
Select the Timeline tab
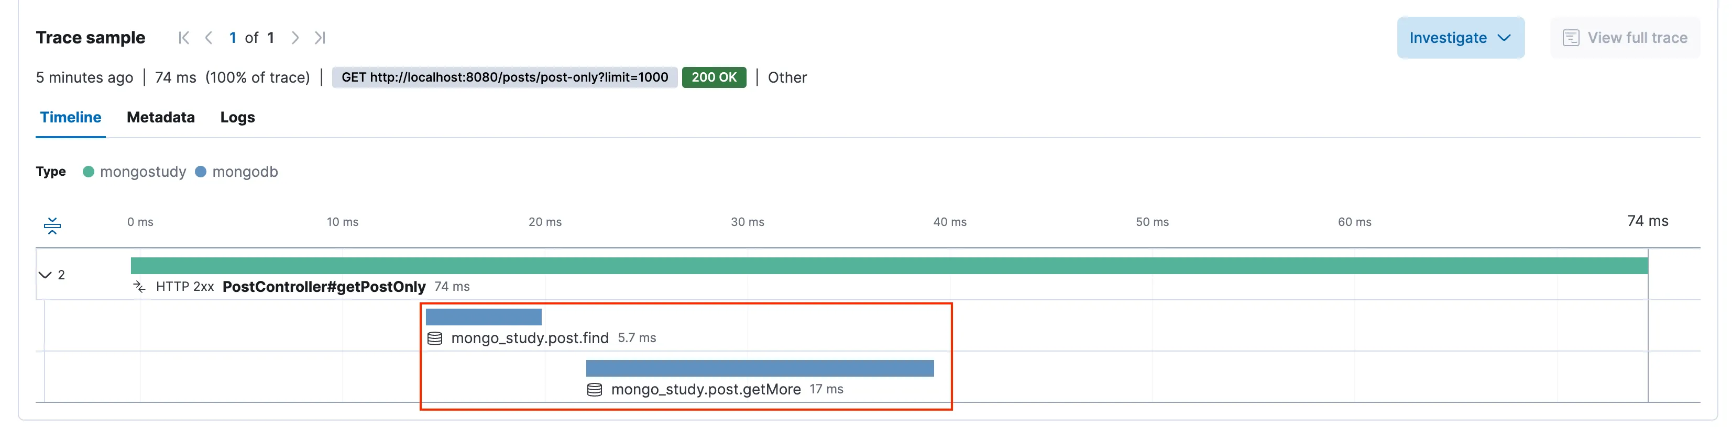(x=71, y=118)
